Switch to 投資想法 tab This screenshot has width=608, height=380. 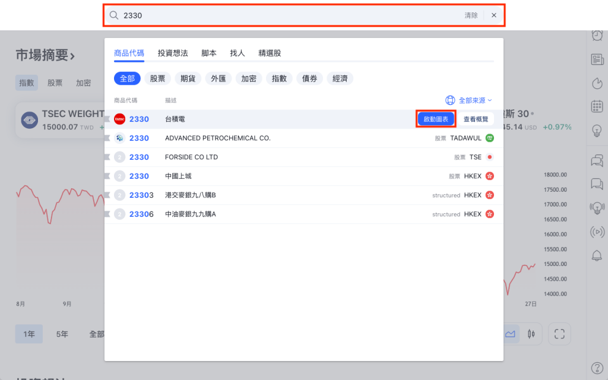(173, 53)
